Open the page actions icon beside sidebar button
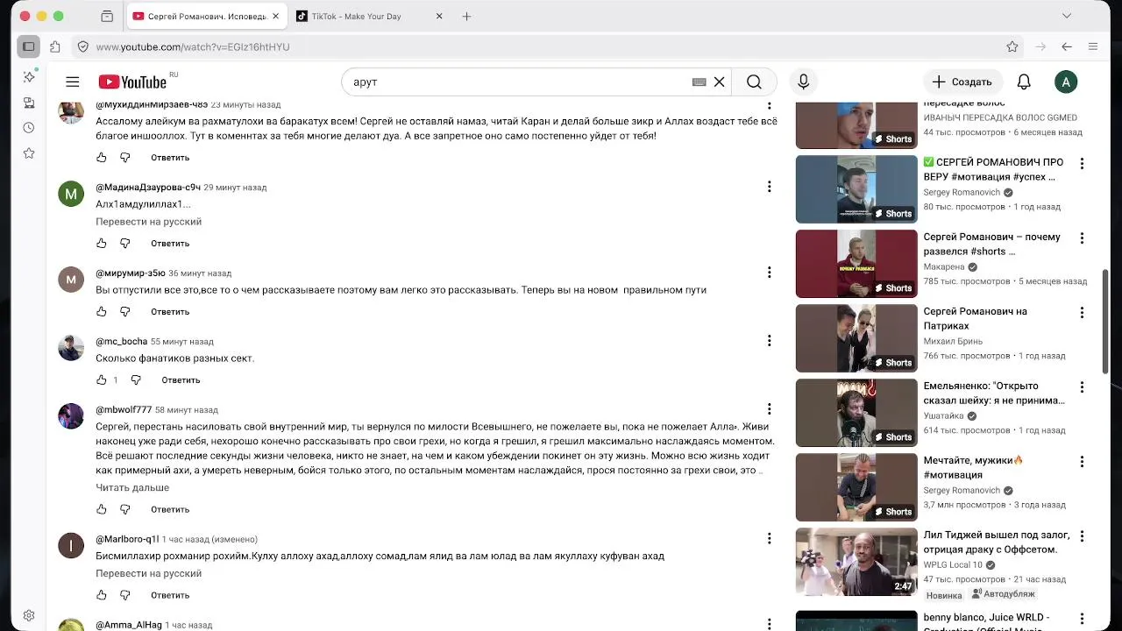This screenshot has height=631, width=1122. 55,46
